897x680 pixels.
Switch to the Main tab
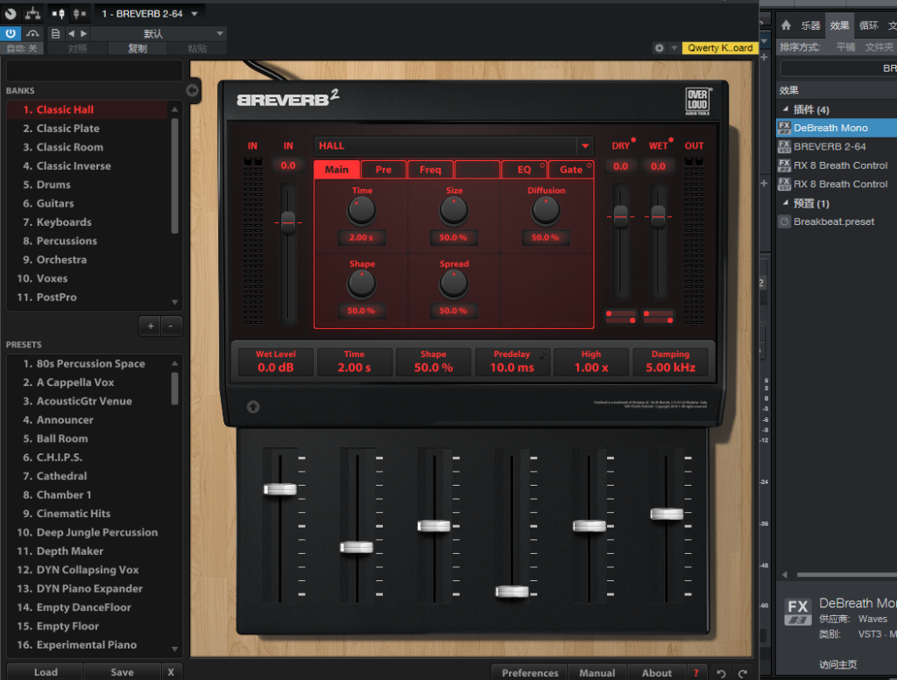(337, 169)
